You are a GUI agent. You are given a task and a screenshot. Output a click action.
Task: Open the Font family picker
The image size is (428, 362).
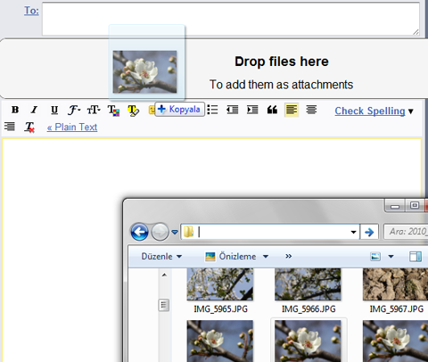[x=74, y=110]
